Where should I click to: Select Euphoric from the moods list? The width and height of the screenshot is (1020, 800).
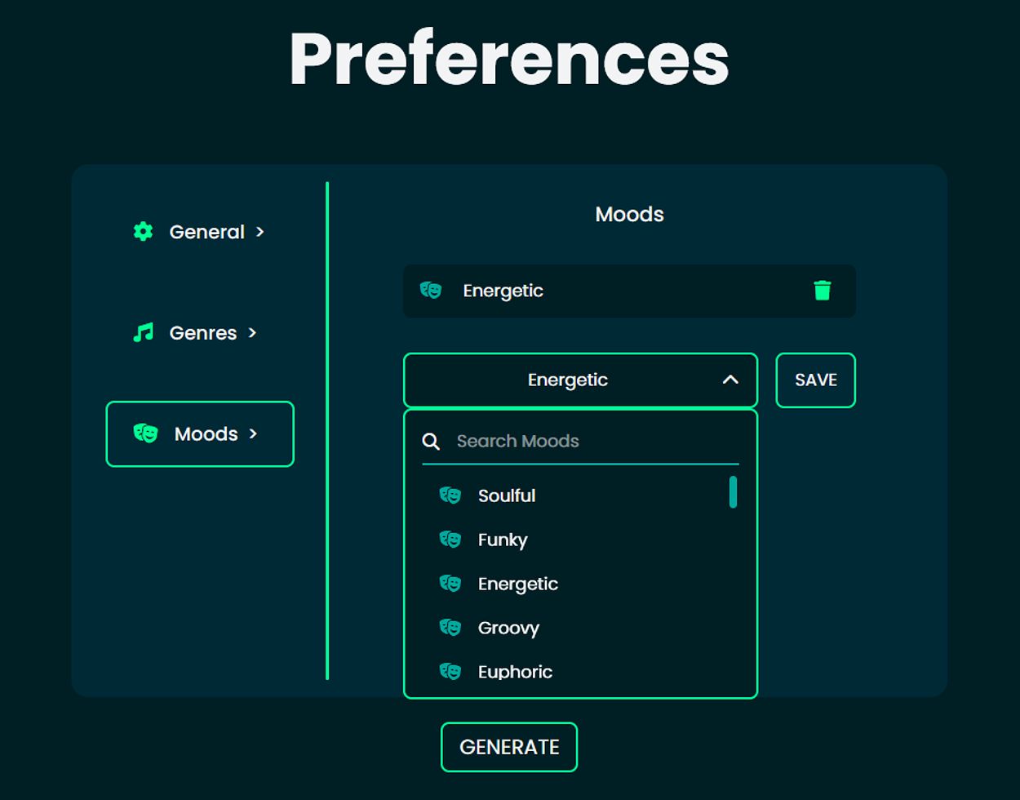point(515,672)
